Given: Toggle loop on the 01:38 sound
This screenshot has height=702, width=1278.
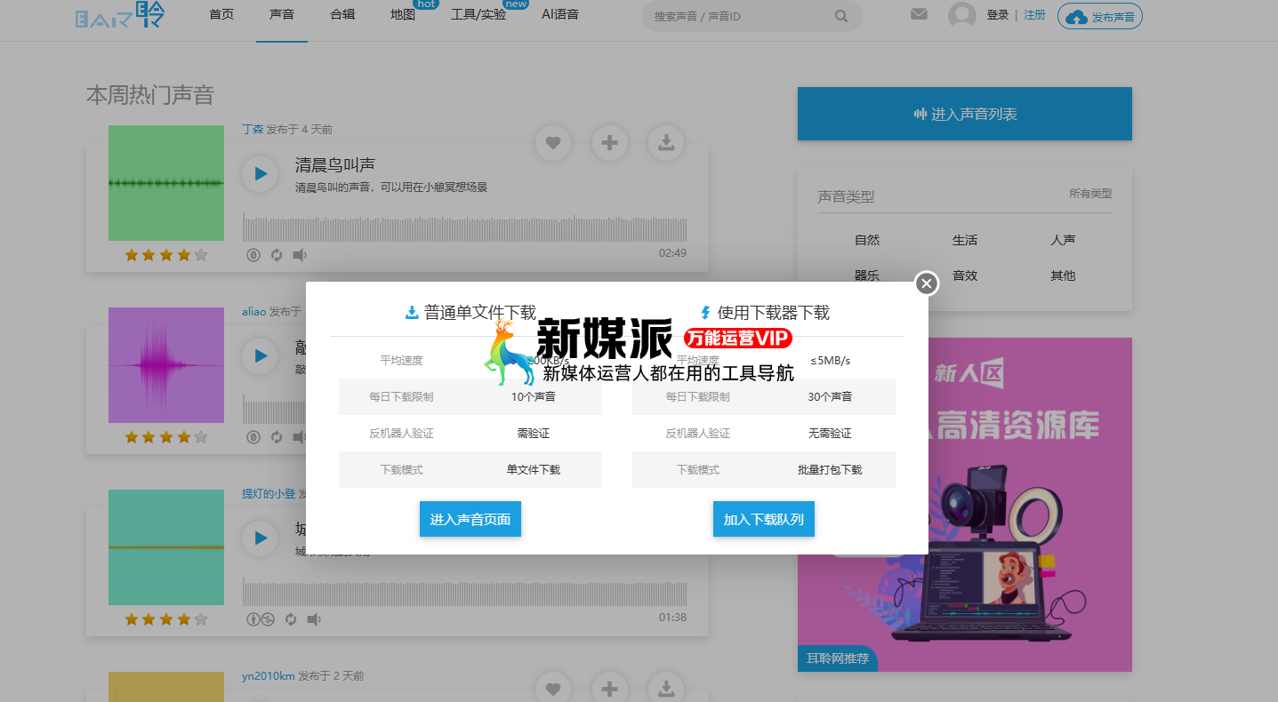Looking at the screenshot, I should pos(291,619).
